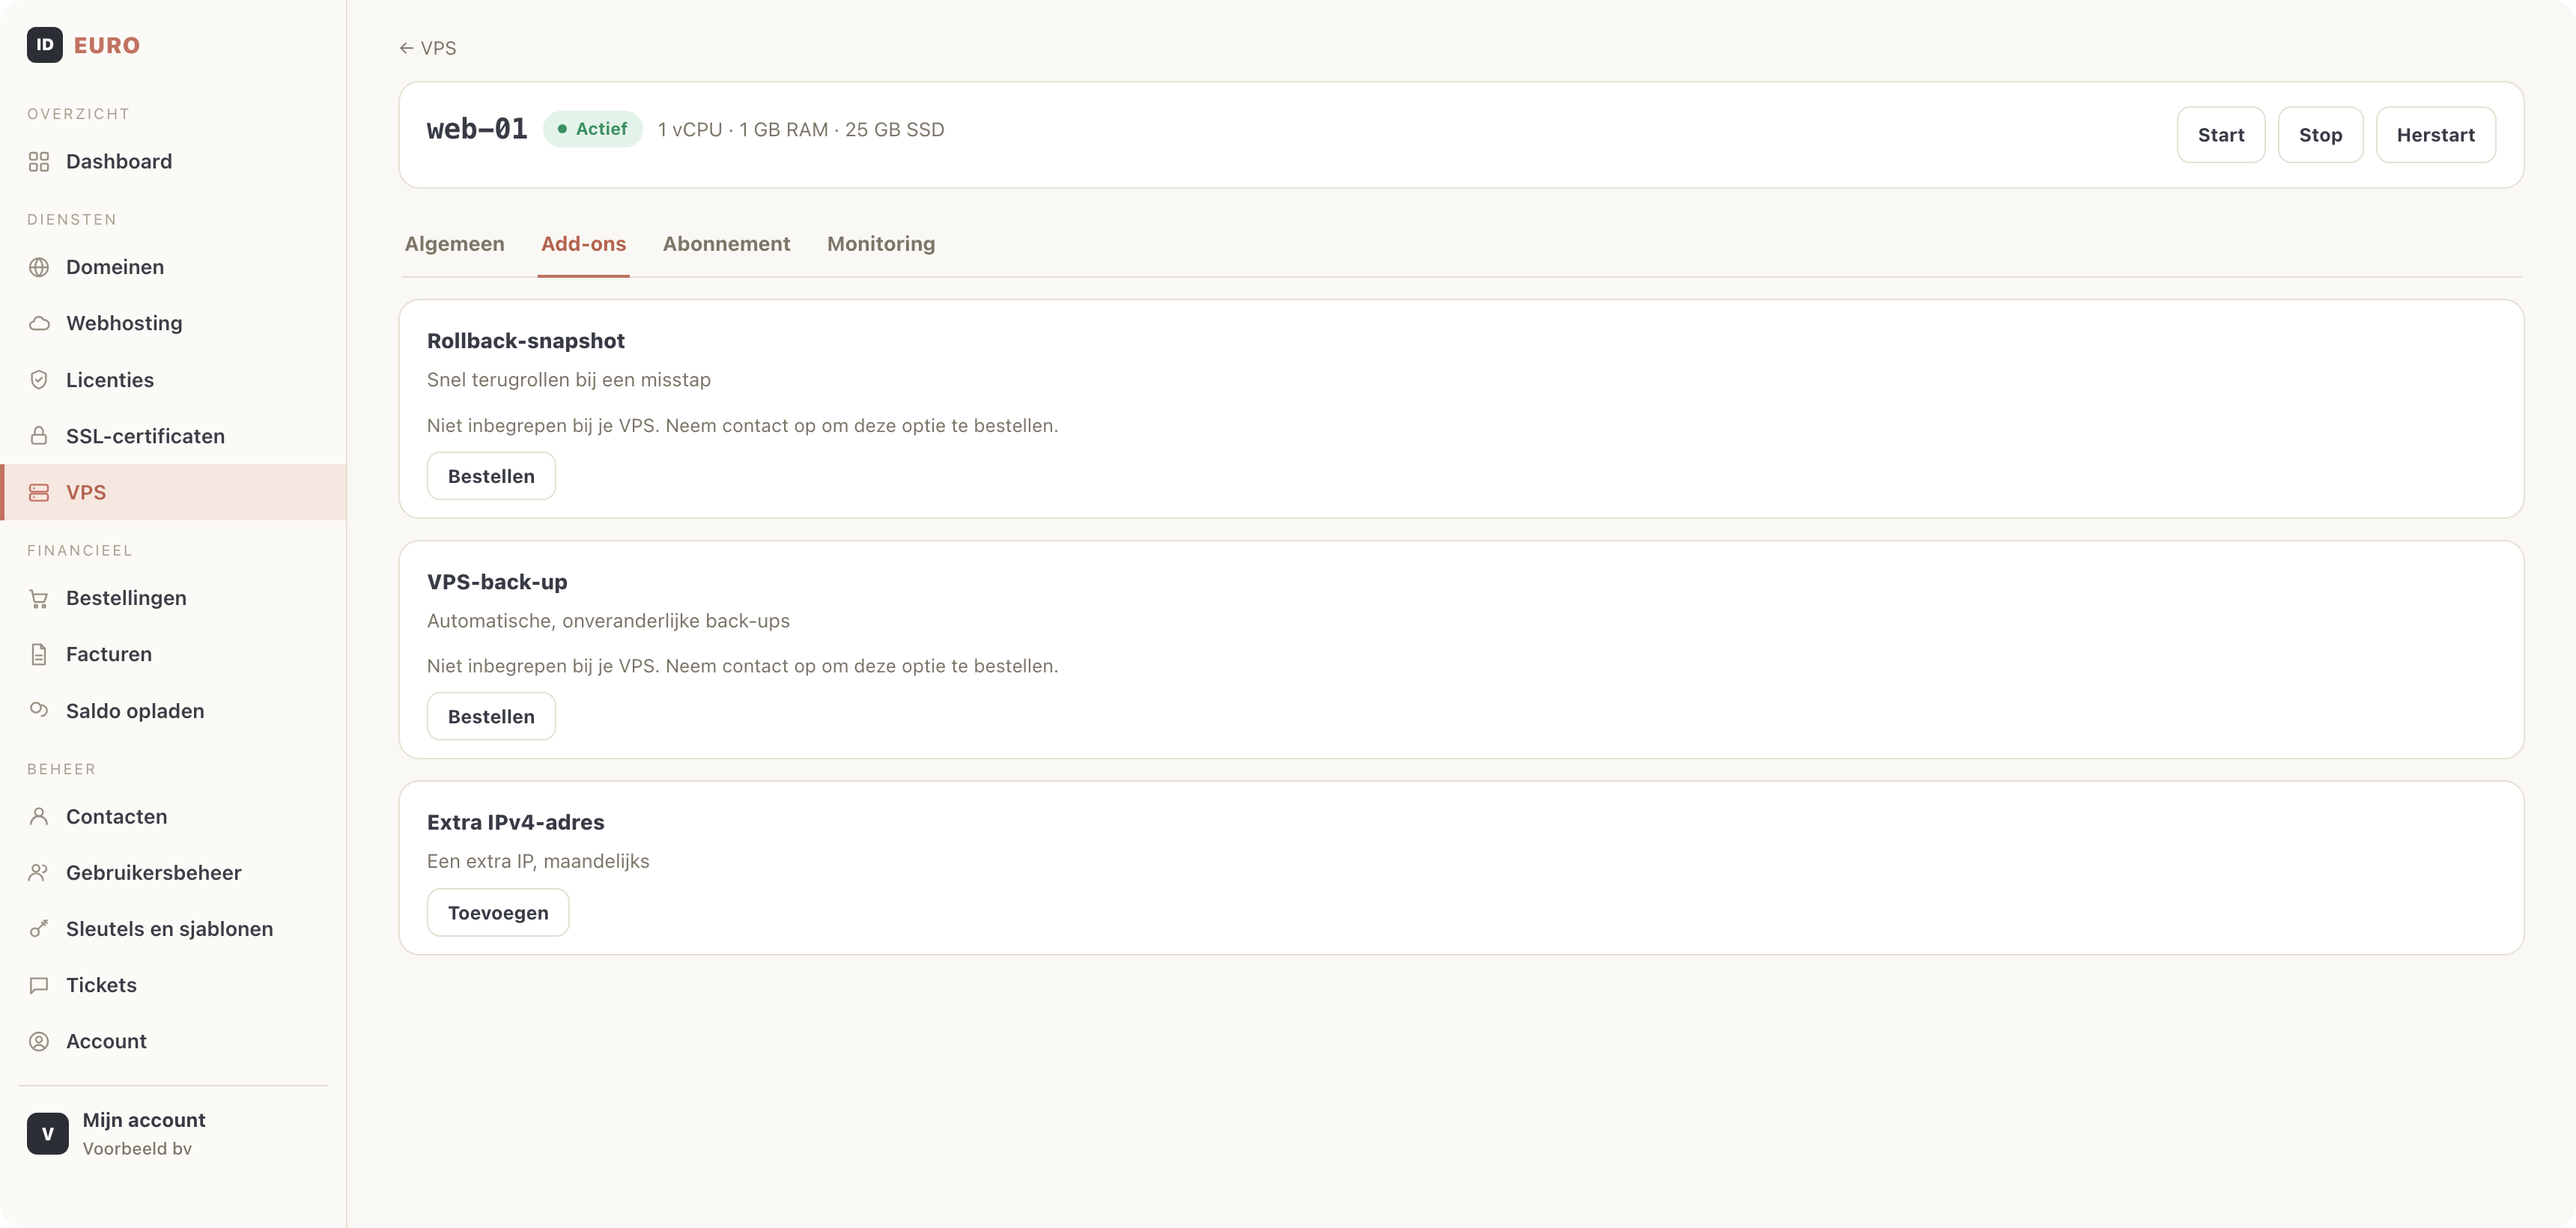The height and width of the screenshot is (1228, 2576).
Task: Click the Licenties shield icon
Action: pos(39,379)
